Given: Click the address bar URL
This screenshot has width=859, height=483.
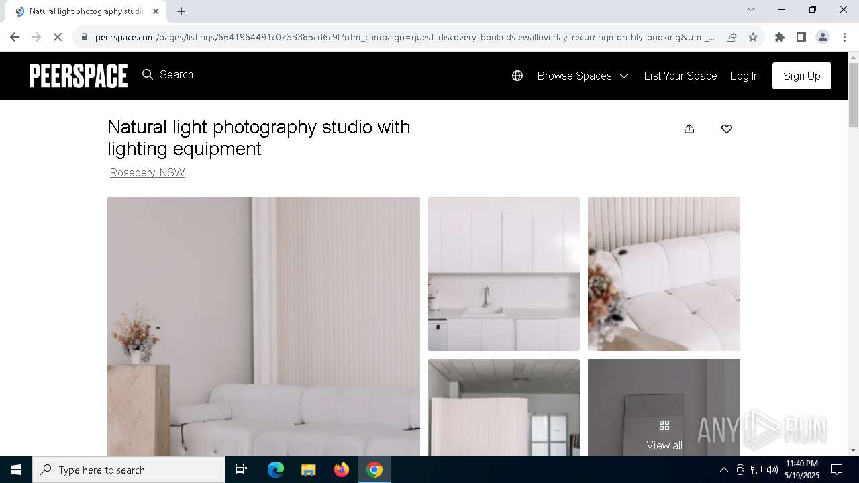Looking at the screenshot, I should pyautogui.click(x=405, y=37).
